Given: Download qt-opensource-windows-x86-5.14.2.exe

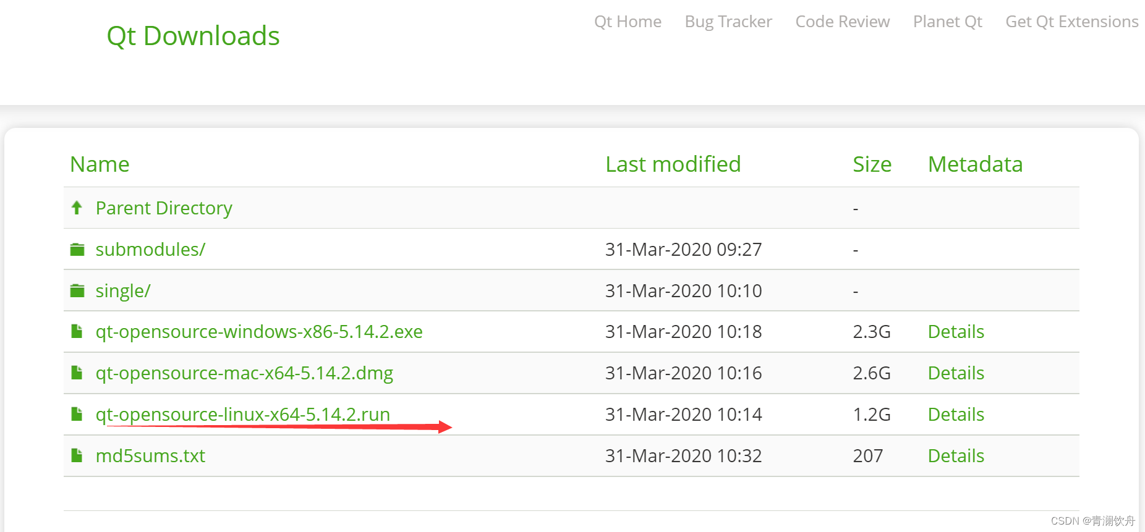Looking at the screenshot, I should tap(259, 332).
